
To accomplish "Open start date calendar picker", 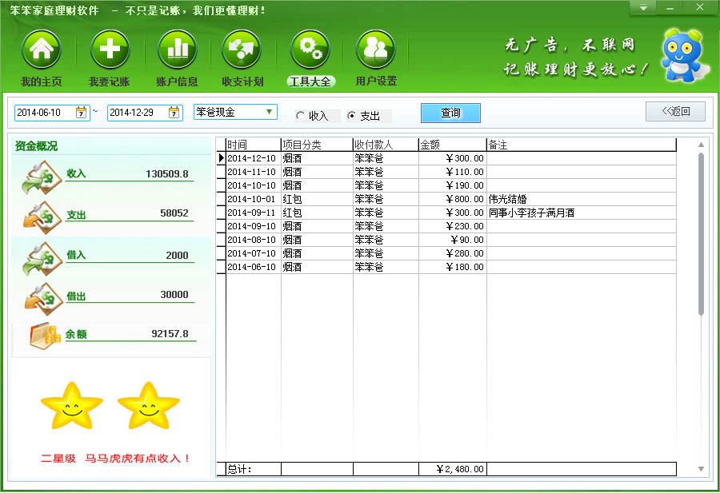I will [81, 113].
